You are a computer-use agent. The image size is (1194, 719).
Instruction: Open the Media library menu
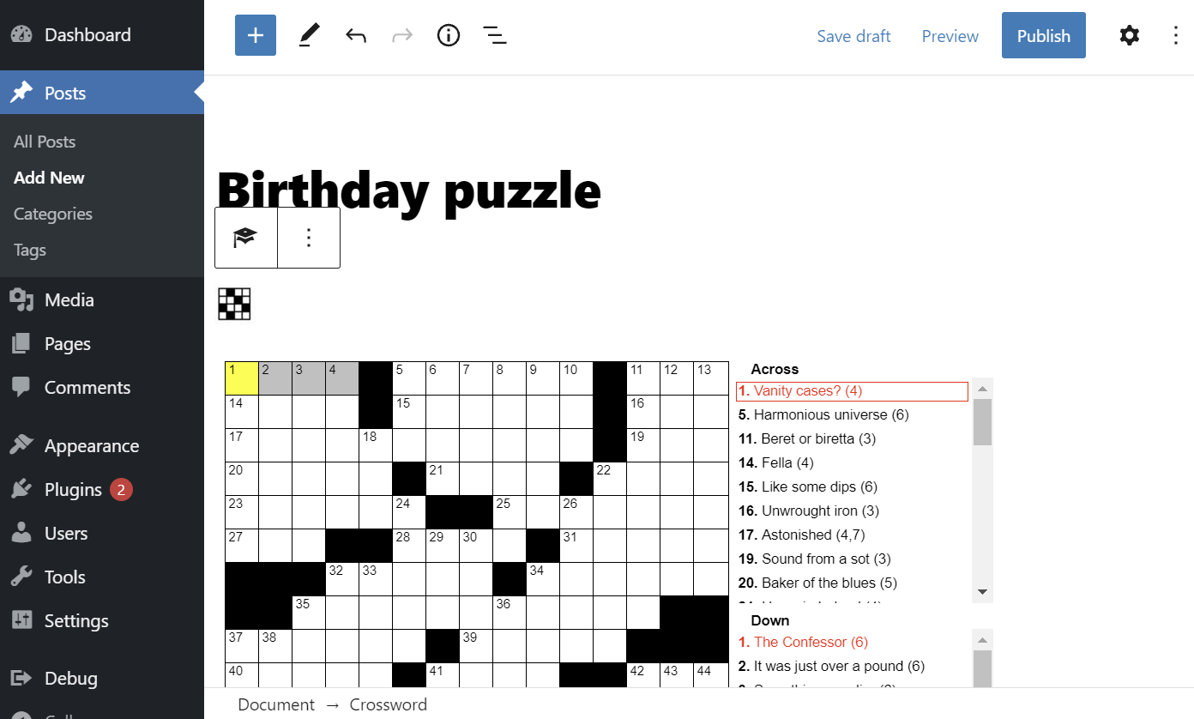pos(69,300)
